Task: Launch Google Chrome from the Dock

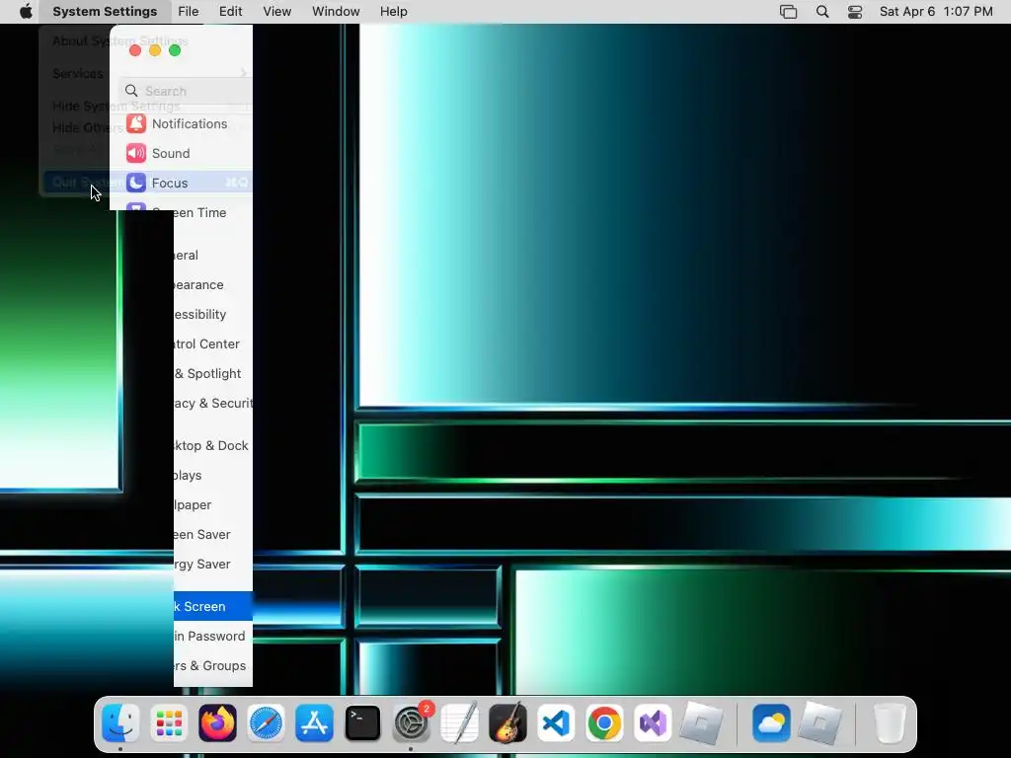Action: pos(605,723)
